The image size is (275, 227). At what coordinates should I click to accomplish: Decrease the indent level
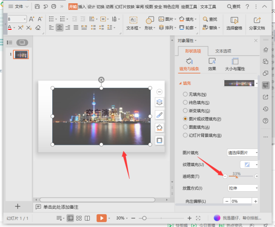75,19
